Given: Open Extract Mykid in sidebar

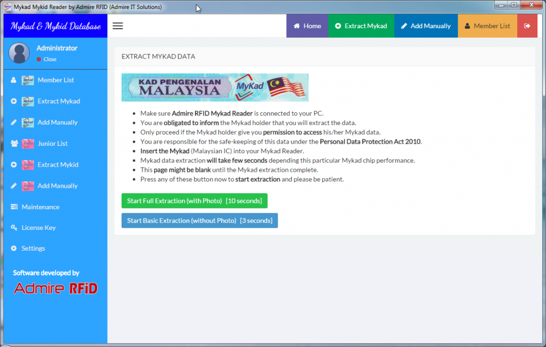Looking at the screenshot, I should tap(58, 165).
